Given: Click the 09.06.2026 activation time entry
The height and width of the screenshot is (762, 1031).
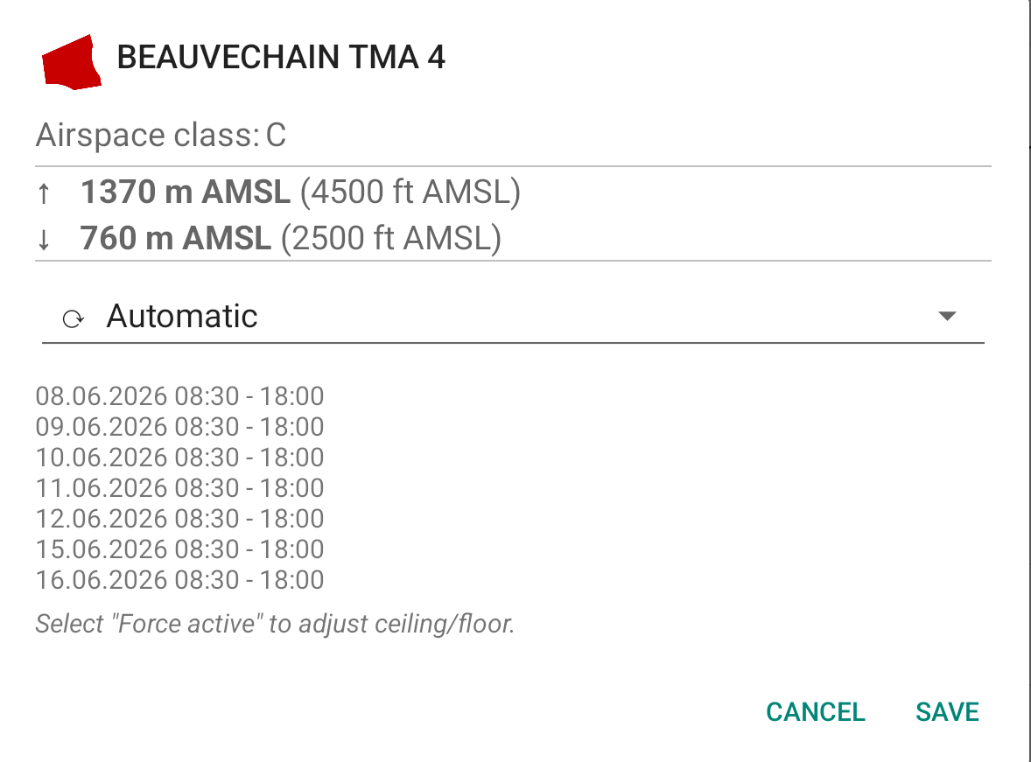Looking at the screenshot, I should (179, 427).
